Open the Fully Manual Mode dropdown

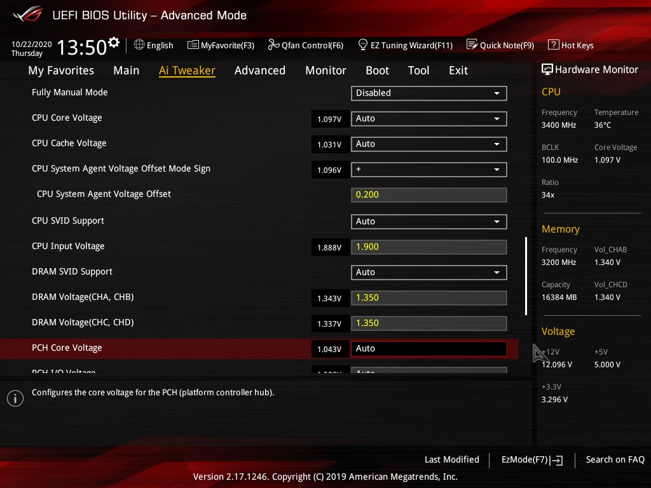428,93
